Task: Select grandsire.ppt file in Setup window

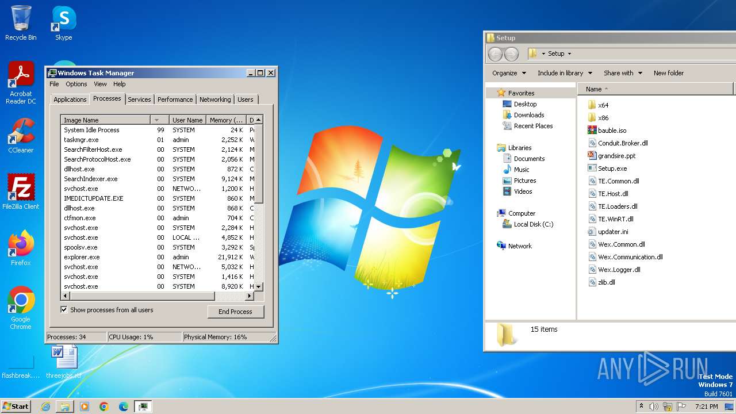Action: click(611, 156)
